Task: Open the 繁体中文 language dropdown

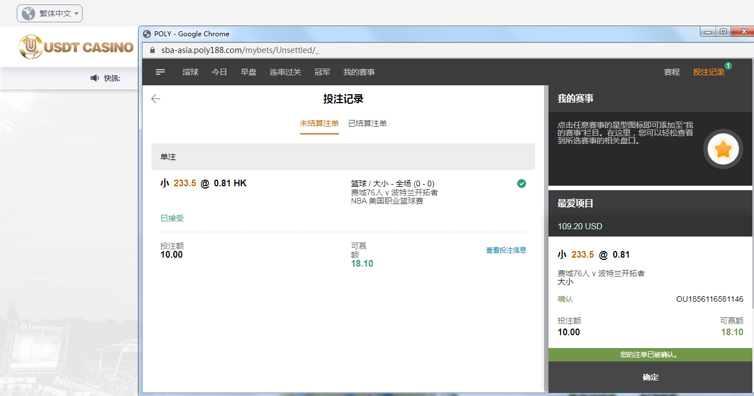Action: click(x=50, y=13)
